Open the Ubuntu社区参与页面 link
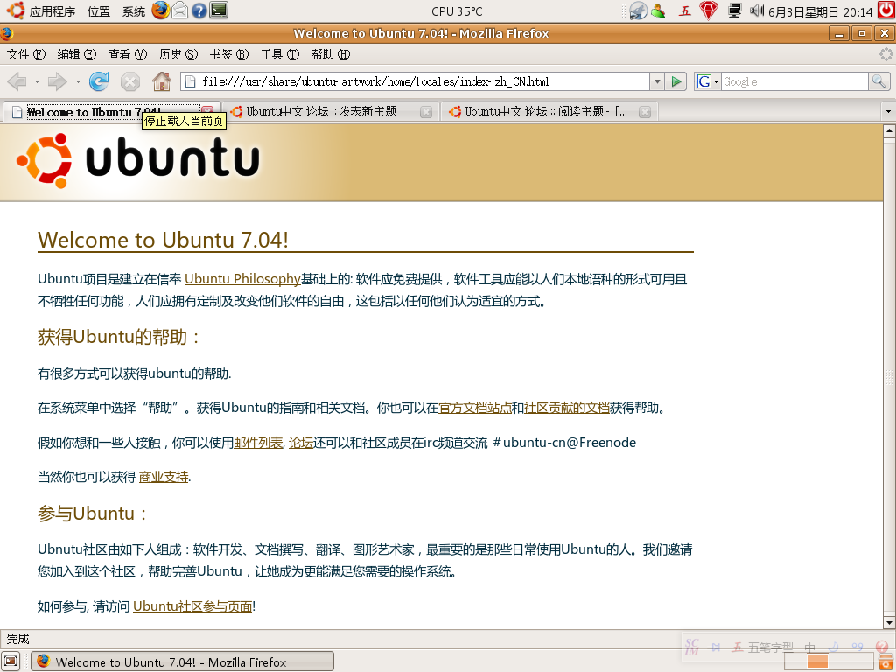Screen dimensions: 896x672 click(192, 606)
